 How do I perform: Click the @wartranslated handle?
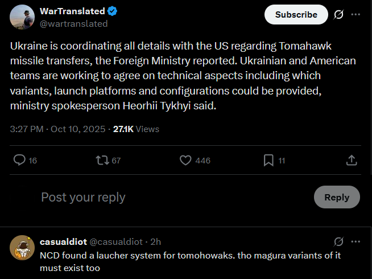[73, 24]
